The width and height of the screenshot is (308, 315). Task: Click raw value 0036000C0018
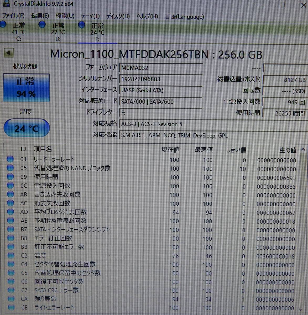[275, 256]
